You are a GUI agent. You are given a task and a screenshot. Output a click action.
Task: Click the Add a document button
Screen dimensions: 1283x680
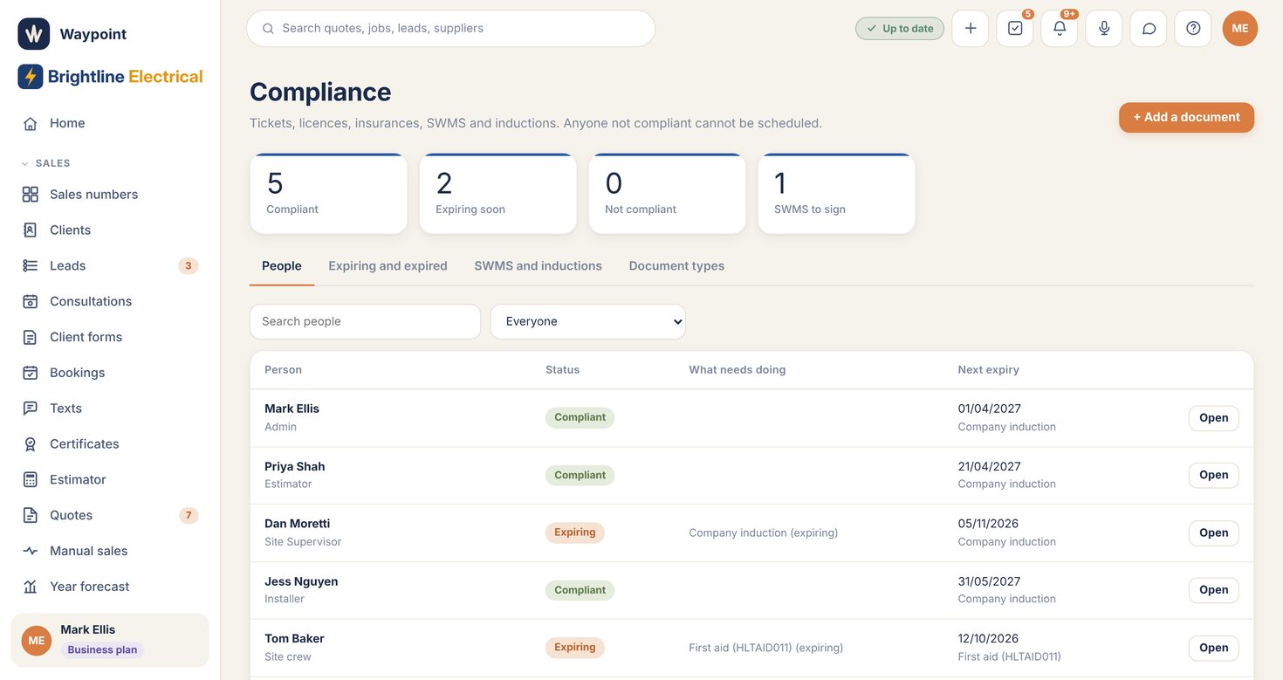[1187, 118]
